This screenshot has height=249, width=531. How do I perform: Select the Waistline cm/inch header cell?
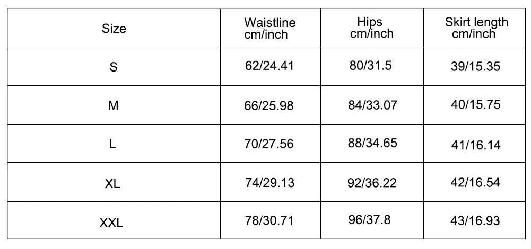[x=269, y=29]
